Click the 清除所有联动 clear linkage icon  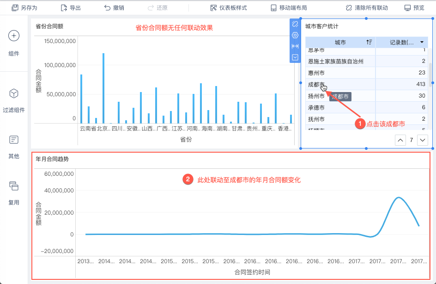click(349, 8)
